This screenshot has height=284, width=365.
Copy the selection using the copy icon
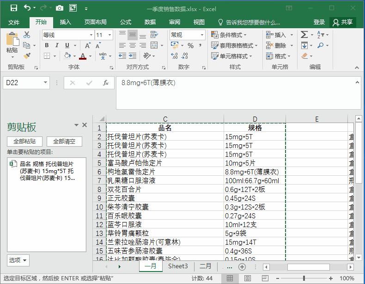26,45
